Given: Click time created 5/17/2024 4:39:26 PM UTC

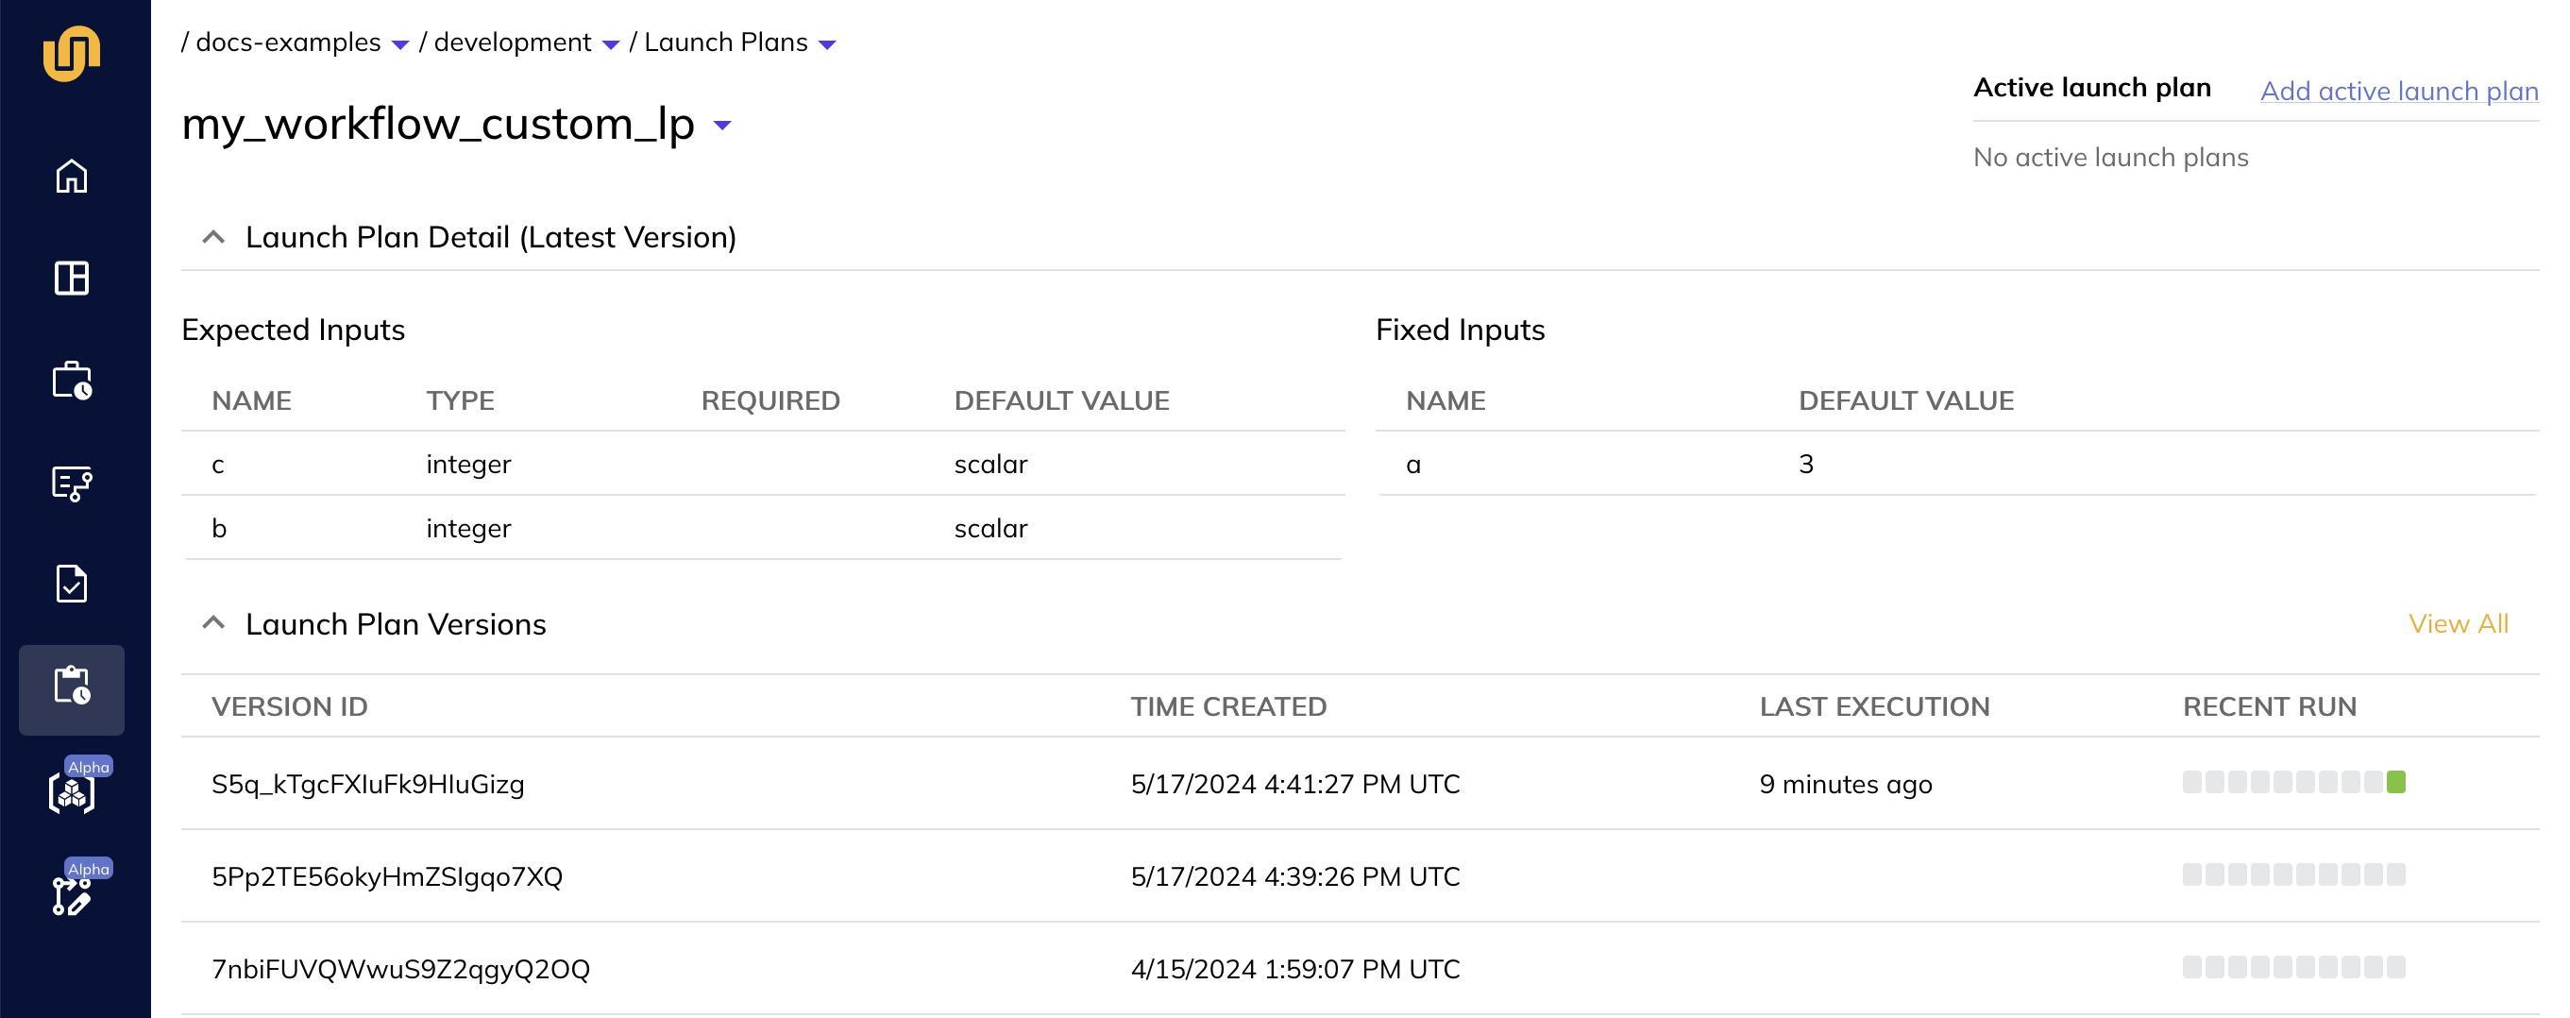Looking at the screenshot, I should pyautogui.click(x=1295, y=877).
